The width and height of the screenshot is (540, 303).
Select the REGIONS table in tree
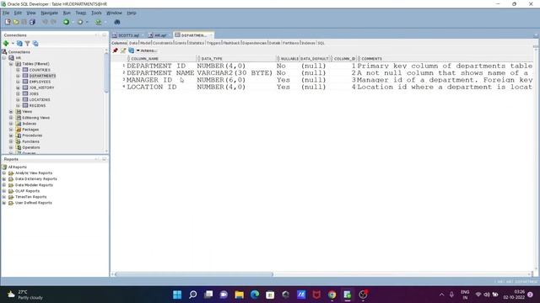tap(37, 105)
